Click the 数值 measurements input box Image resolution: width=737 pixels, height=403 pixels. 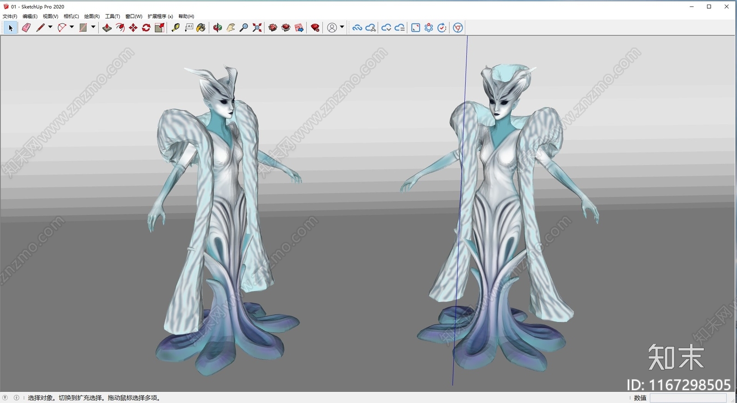[688, 398]
